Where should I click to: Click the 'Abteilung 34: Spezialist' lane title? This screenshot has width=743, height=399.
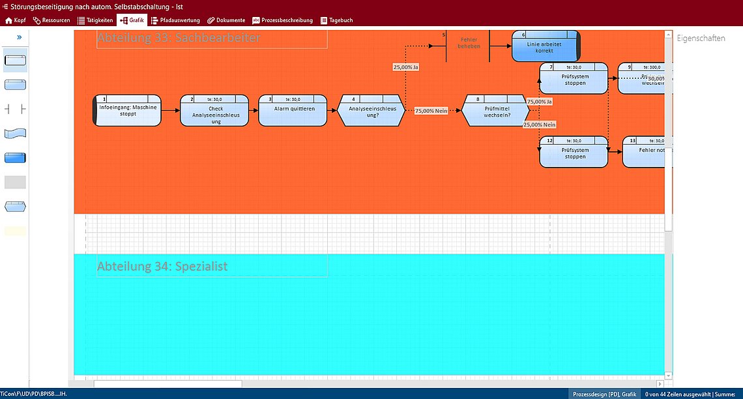pyautogui.click(x=162, y=266)
